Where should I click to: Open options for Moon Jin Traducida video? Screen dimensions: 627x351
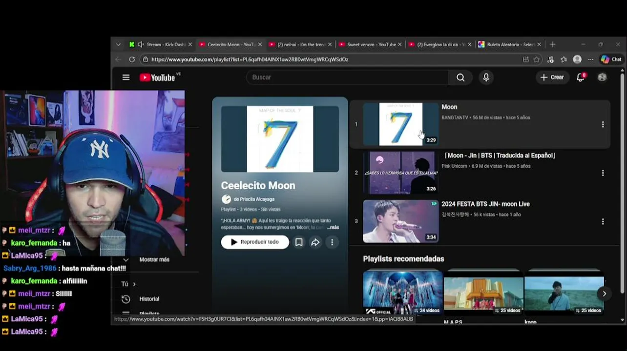(603, 173)
